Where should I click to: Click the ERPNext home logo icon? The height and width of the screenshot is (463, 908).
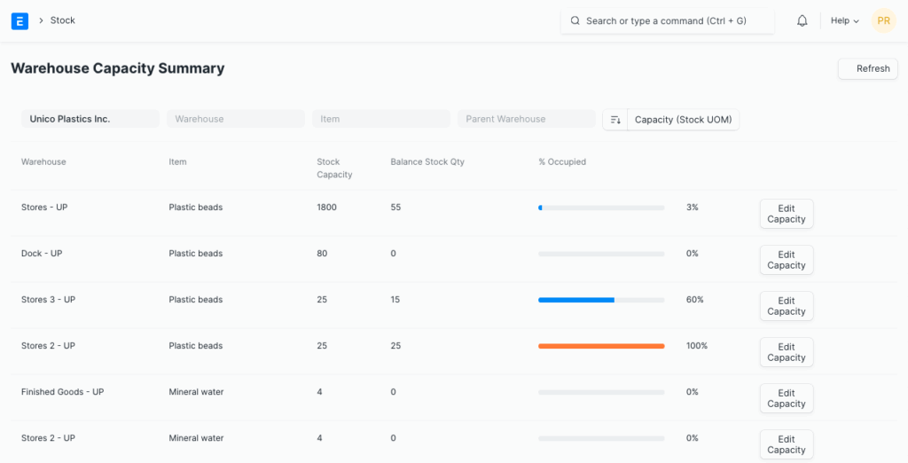tap(20, 20)
